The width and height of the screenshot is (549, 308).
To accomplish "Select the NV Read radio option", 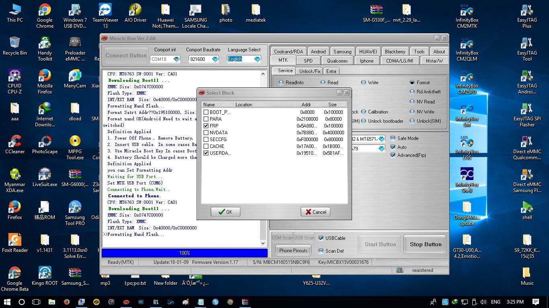I will tap(412, 102).
